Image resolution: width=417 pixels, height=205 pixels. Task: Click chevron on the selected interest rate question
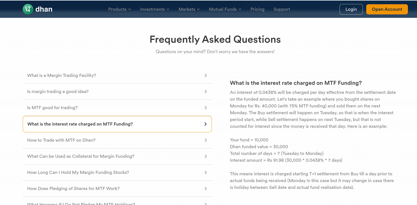point(206,124)
